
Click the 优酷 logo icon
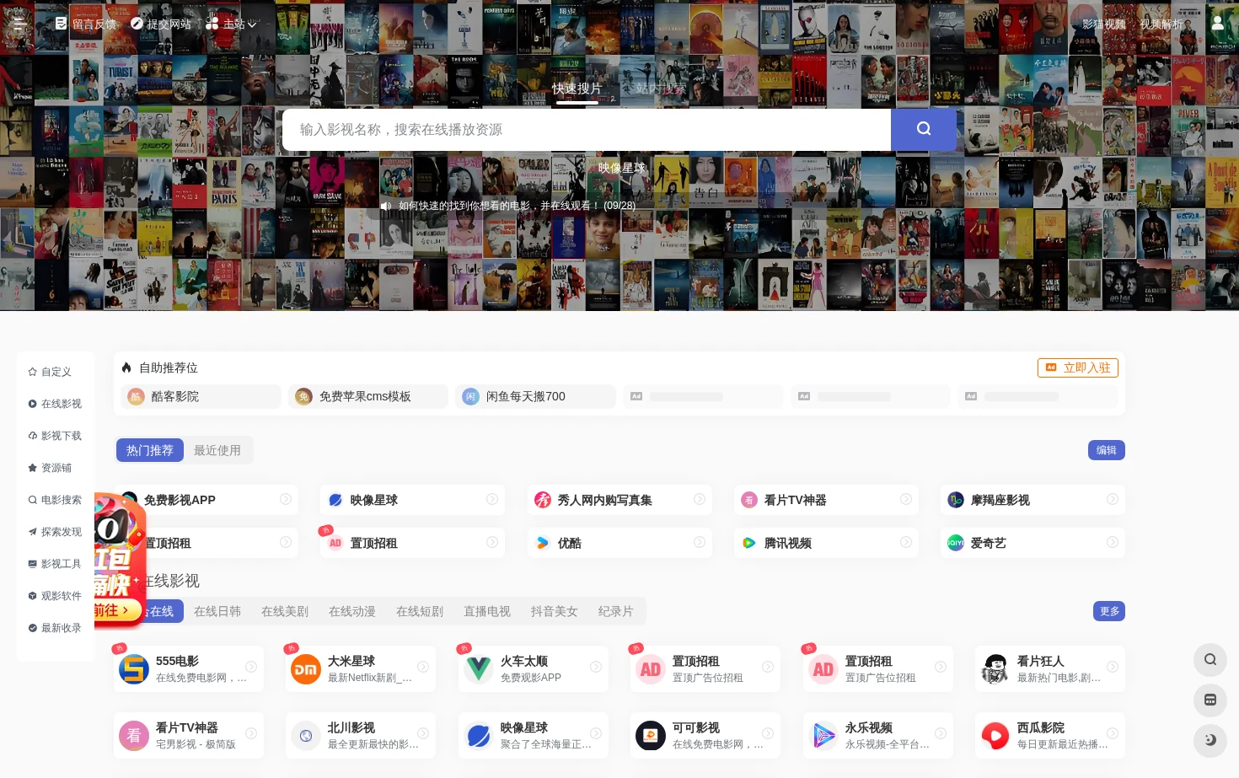tap(542, 543)
